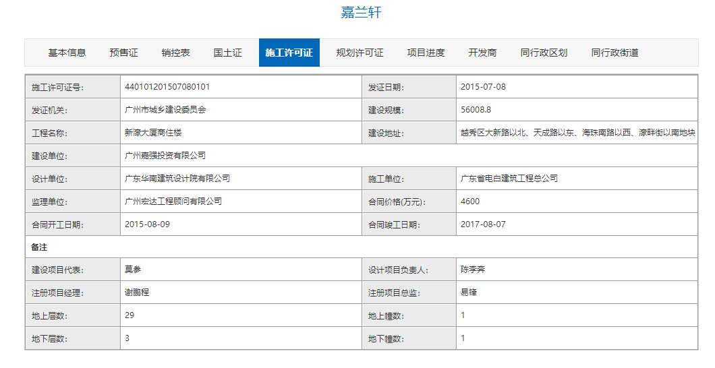Click the 设计项目负责人 label

pyautogui.click(x=399, y=270)
